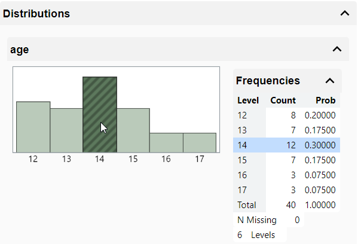Select Level 17 row in Frequencies
This screenshot has width=358, height=244.
coord(286,190)
